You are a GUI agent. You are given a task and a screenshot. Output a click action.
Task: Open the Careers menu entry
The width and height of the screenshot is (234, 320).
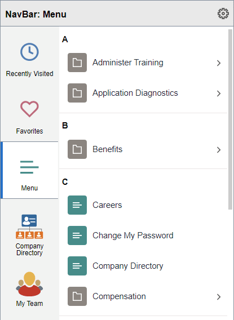click(x=107, y=205)
